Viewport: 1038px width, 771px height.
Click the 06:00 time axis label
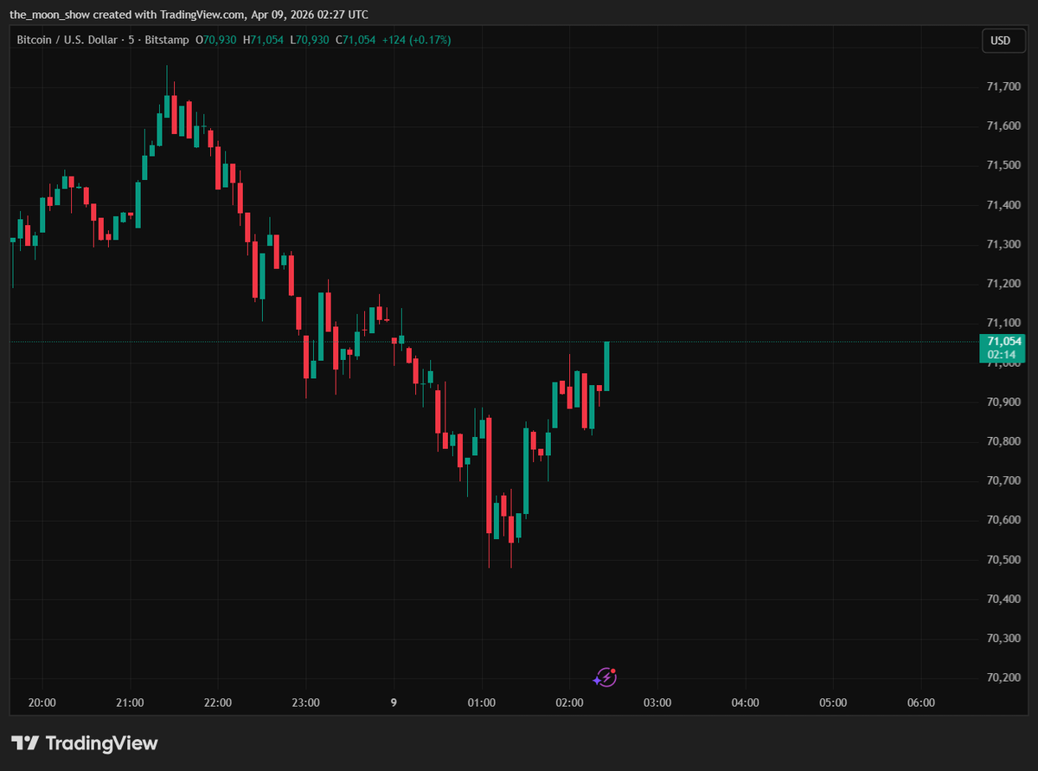tap(921, 703)
